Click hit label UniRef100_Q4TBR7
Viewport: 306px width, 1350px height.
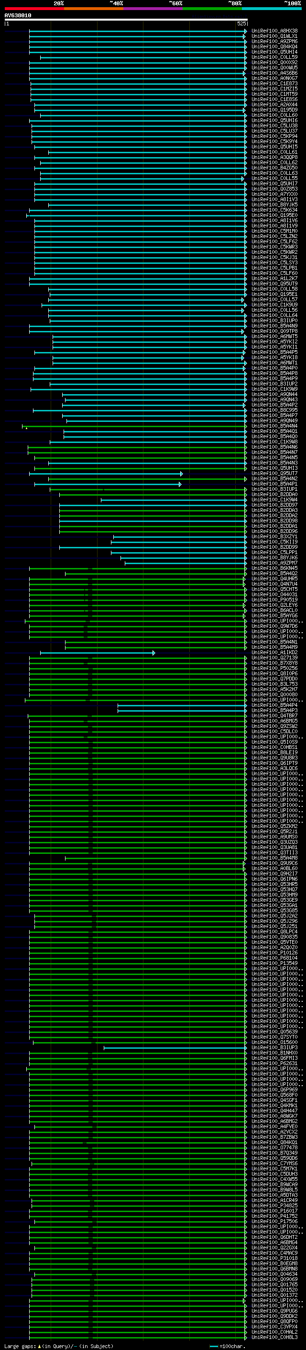[274, 716]
